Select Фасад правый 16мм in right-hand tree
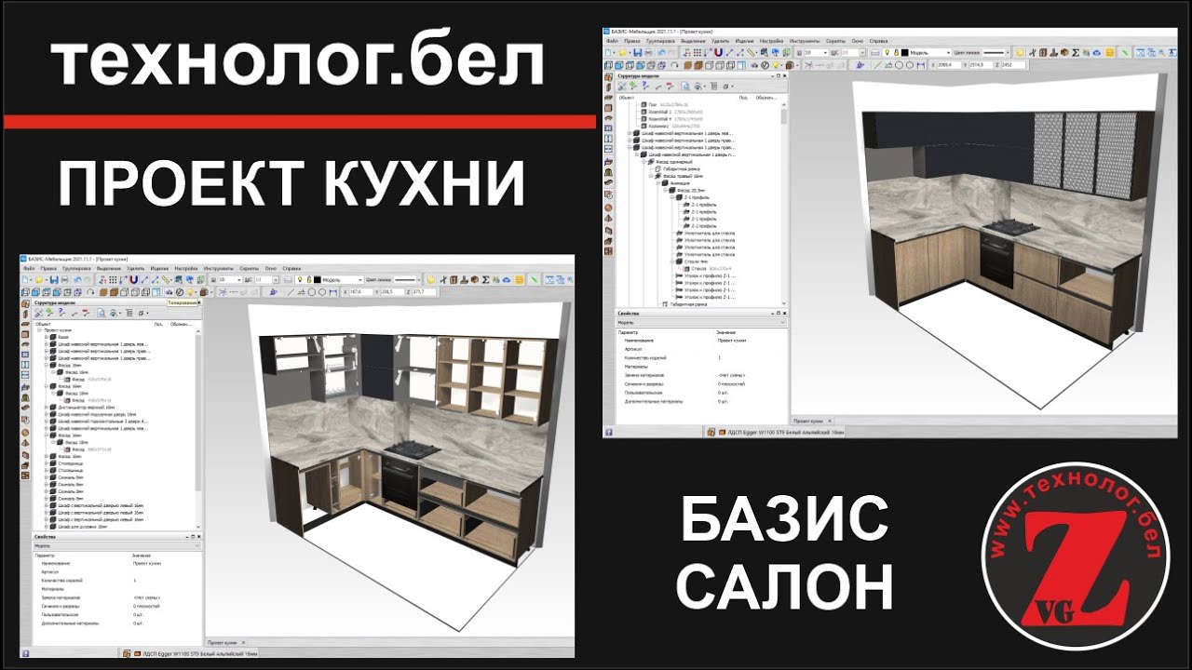Viewport: 1192px width, 670px height. 684,176
